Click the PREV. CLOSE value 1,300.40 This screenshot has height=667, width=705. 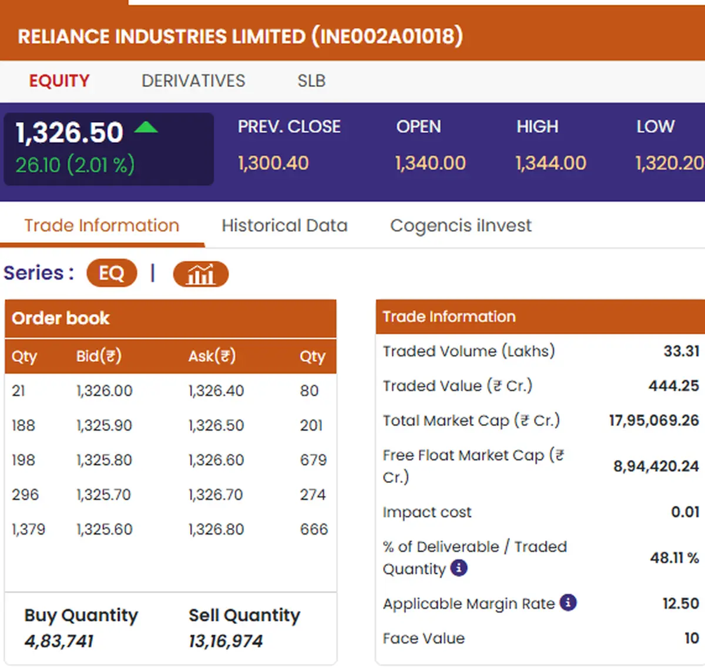(273, 163)
